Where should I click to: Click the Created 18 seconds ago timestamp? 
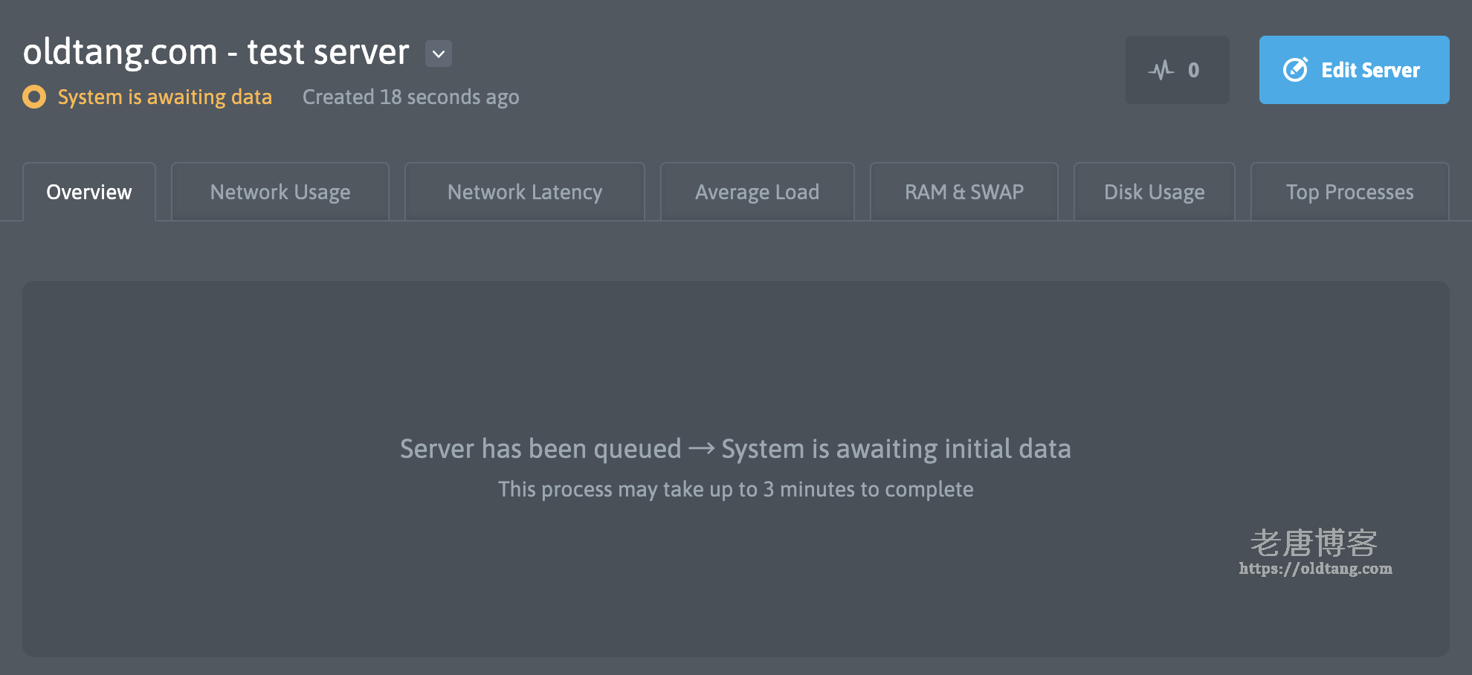[x=410, y=97]
